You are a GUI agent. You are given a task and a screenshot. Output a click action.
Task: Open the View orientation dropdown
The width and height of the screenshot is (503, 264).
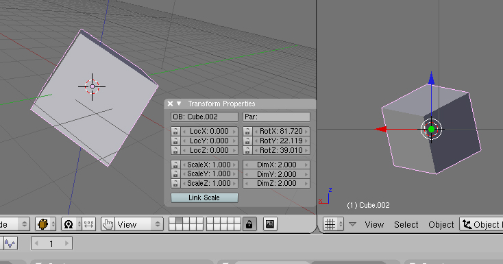(x=132, y=224)
